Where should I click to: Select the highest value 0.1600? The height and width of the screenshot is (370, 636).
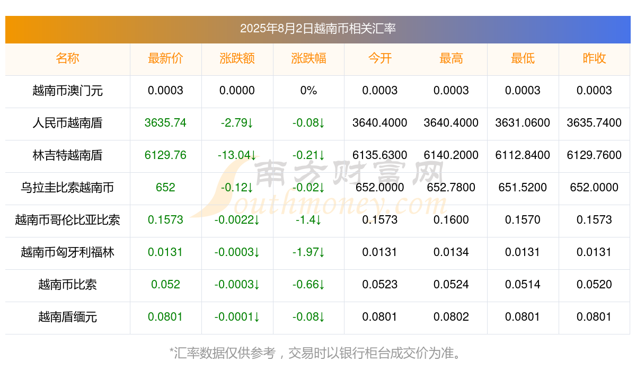451,220
